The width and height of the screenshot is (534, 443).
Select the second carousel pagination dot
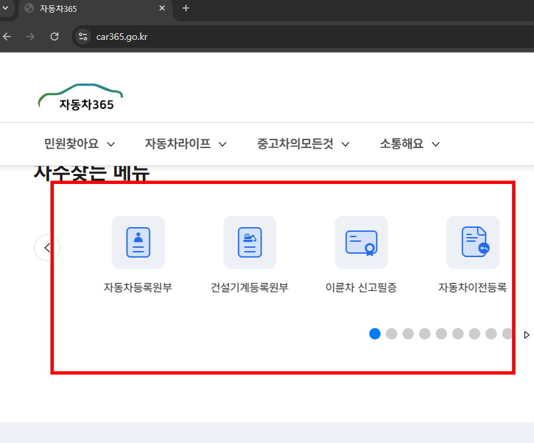[x=391, y=333]
